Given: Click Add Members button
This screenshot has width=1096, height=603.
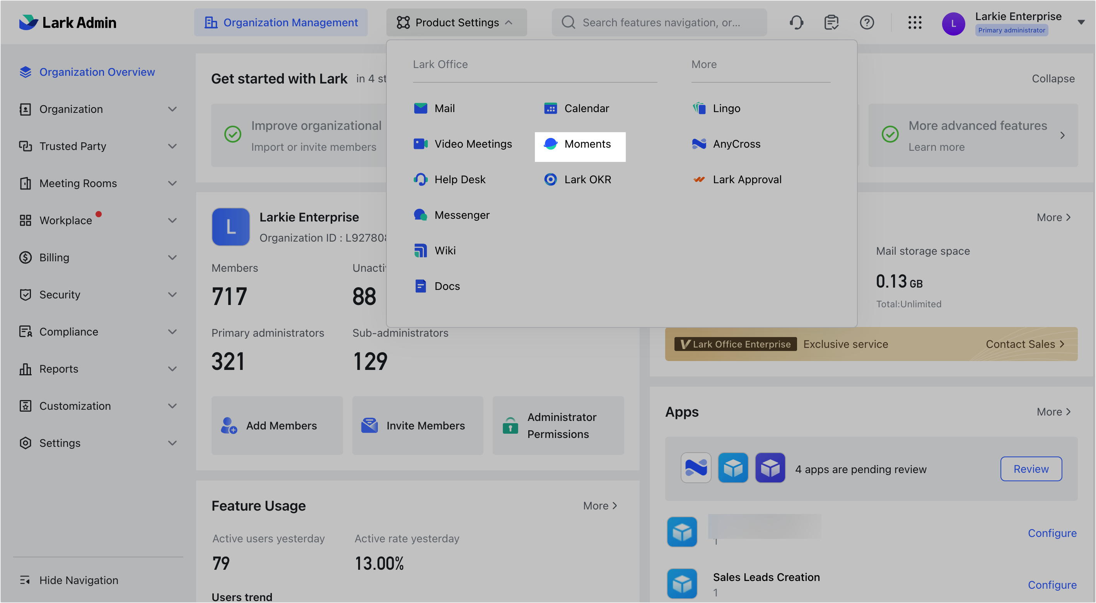Looking at the screenshot, I should [x=277, y=425].
